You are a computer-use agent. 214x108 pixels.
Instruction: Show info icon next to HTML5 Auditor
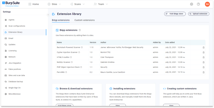[x=71, y=57]
